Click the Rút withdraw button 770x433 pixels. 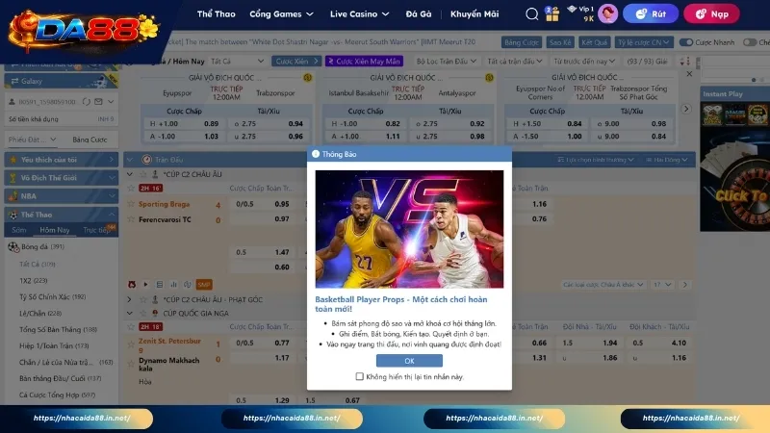[x=651, y=14]
